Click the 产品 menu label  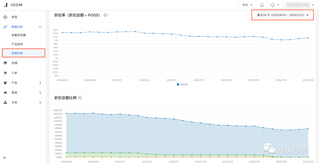pyautogui.click(x=14, y=83)
